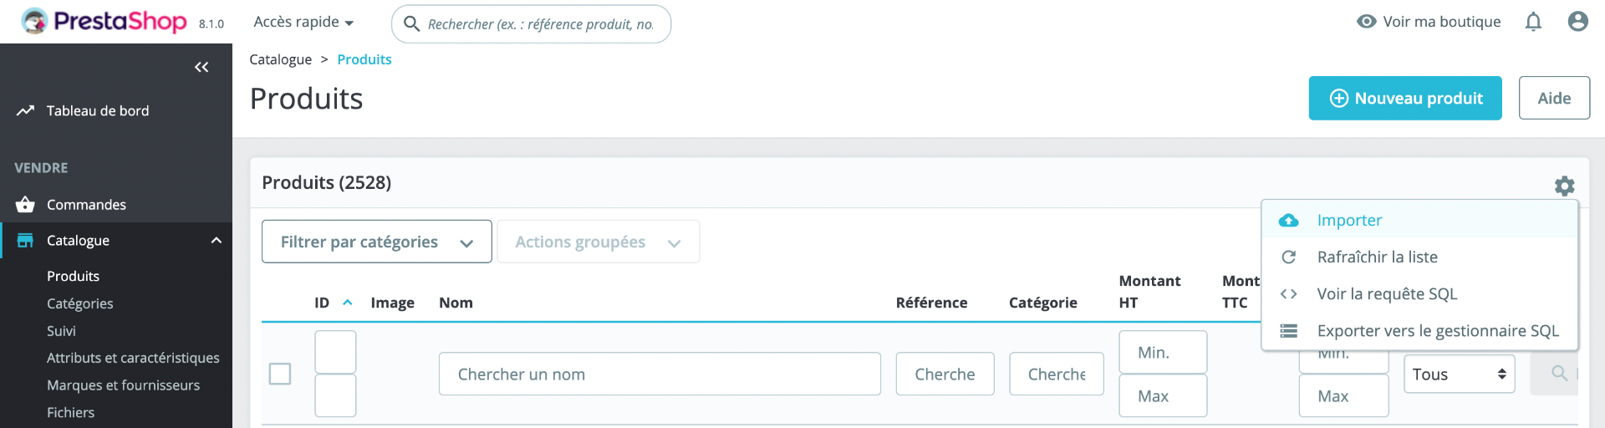Click the Nouveau produit button
Viewport: 1605px width, 428px height.
coord(1405,98)
